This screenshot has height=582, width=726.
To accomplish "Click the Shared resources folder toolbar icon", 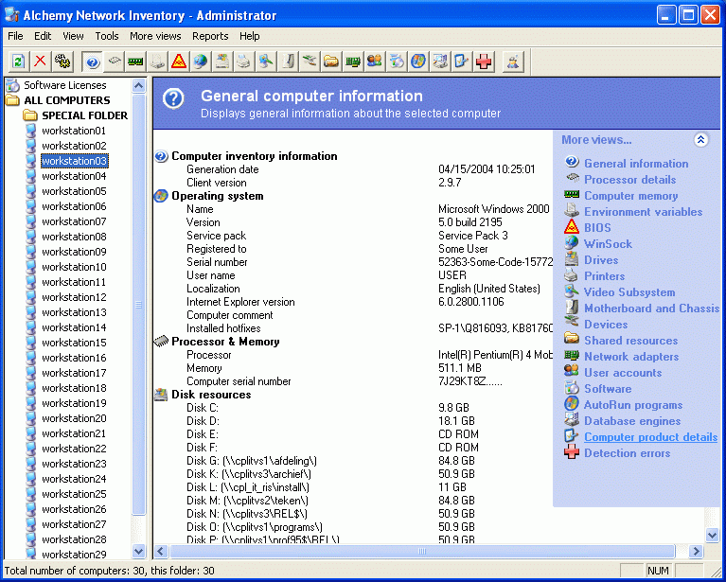I will (330, 62).
